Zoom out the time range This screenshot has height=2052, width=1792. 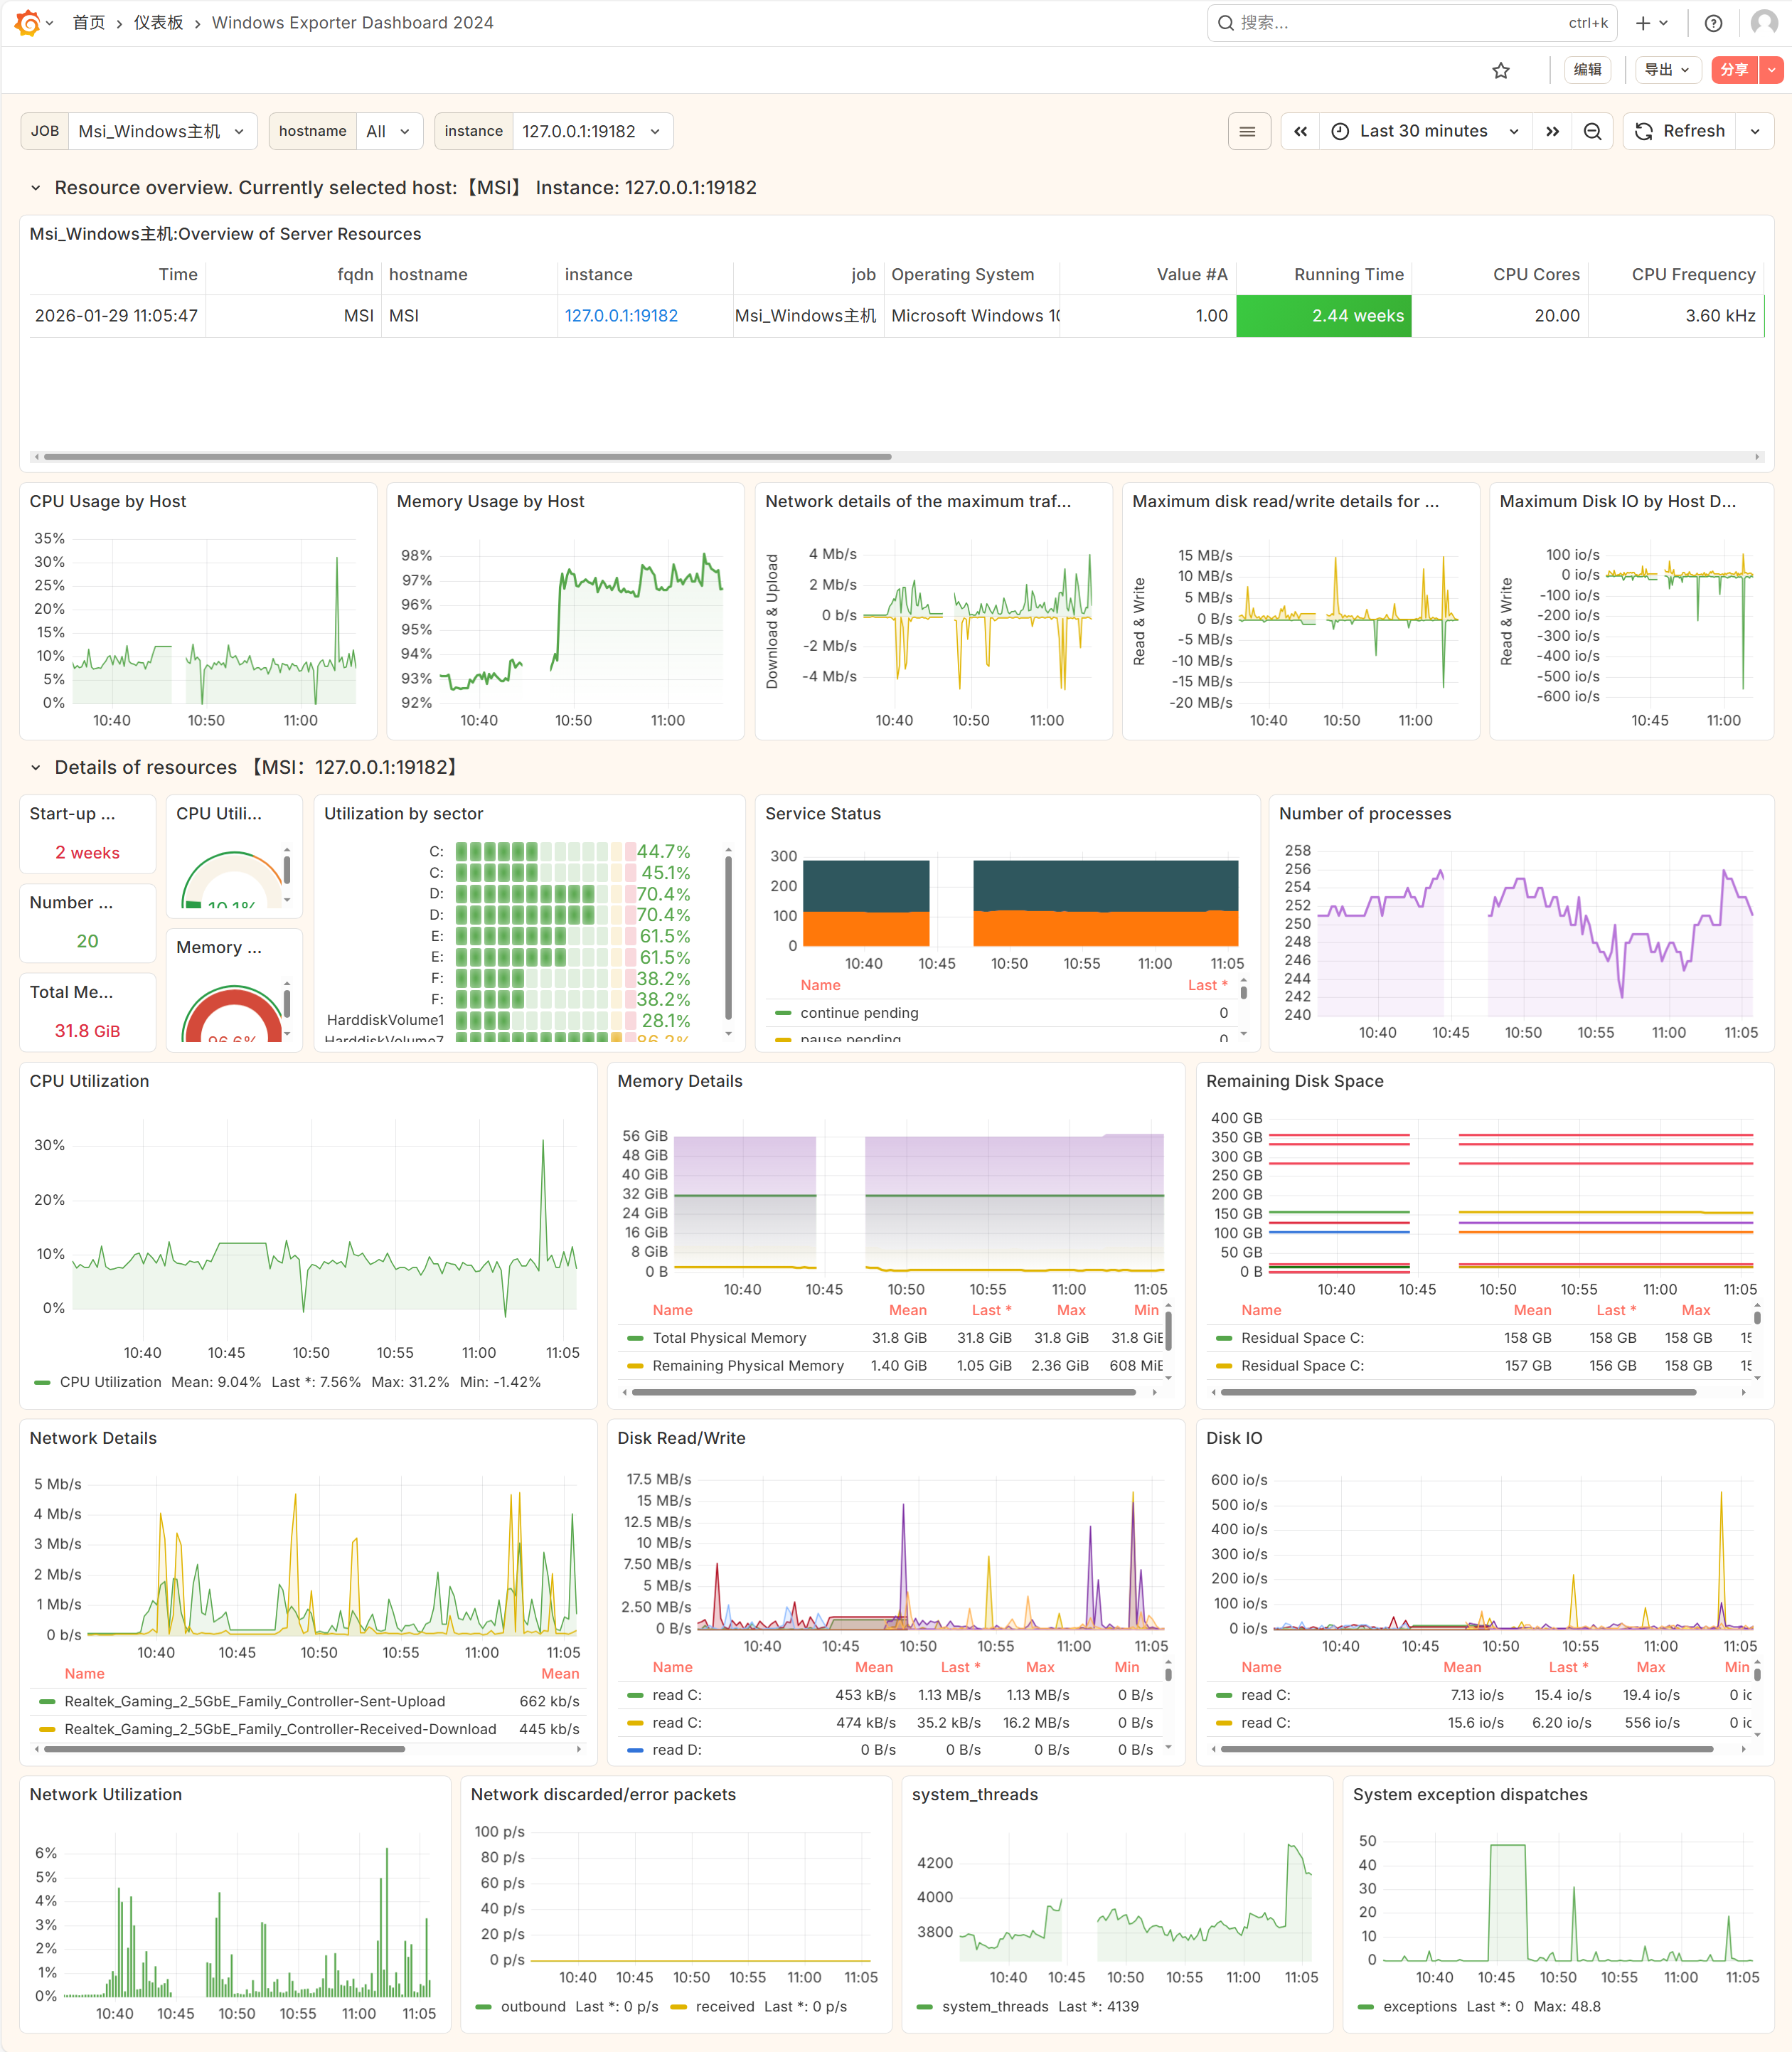(x=1592, y=131)
